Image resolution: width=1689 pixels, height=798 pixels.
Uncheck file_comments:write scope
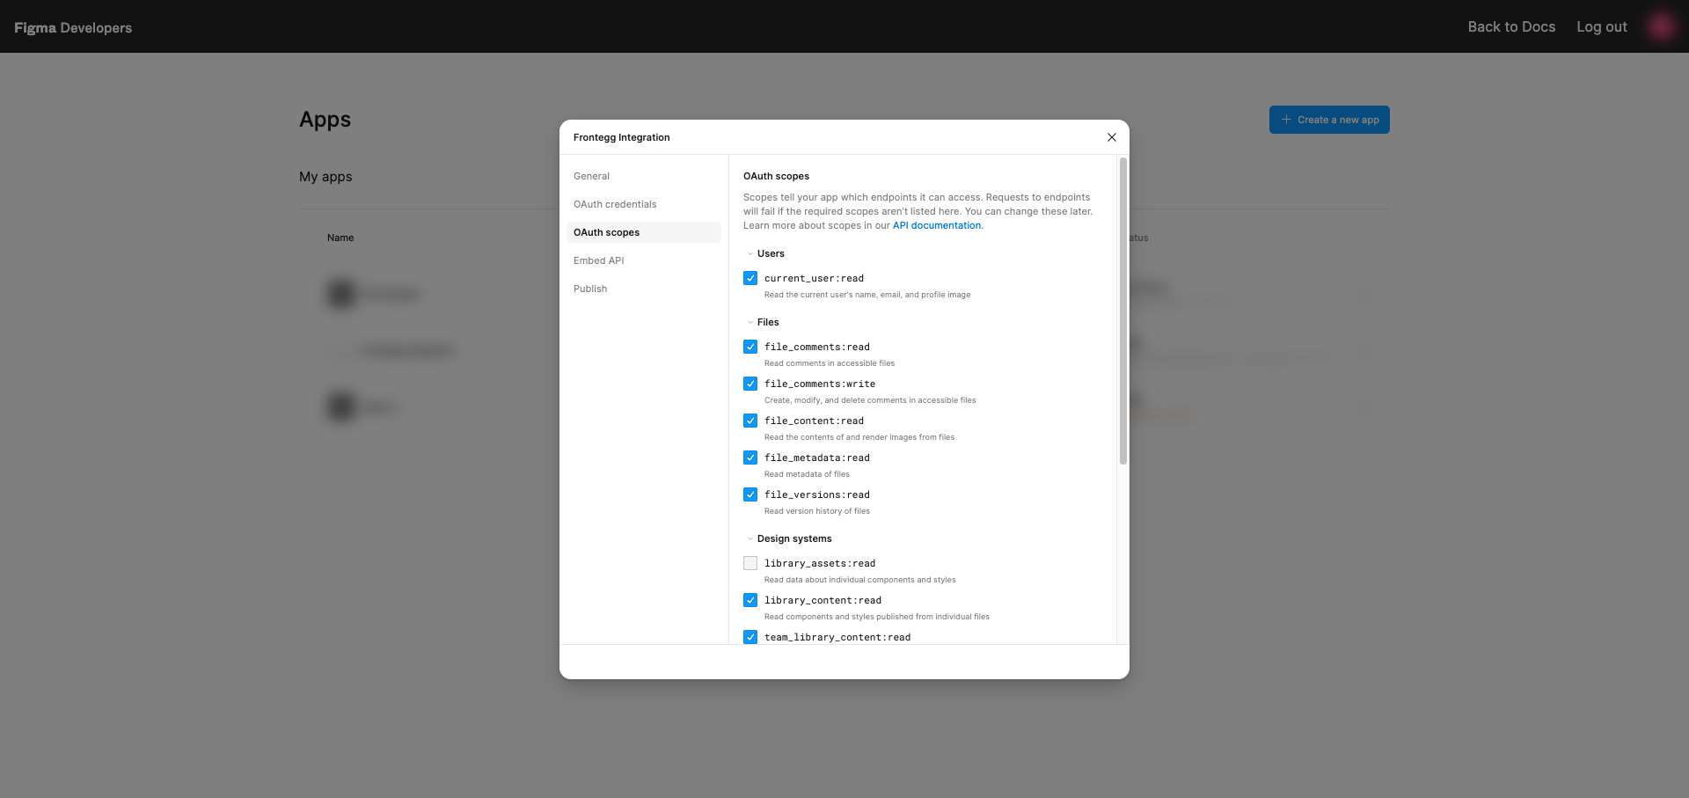(750, 384)
